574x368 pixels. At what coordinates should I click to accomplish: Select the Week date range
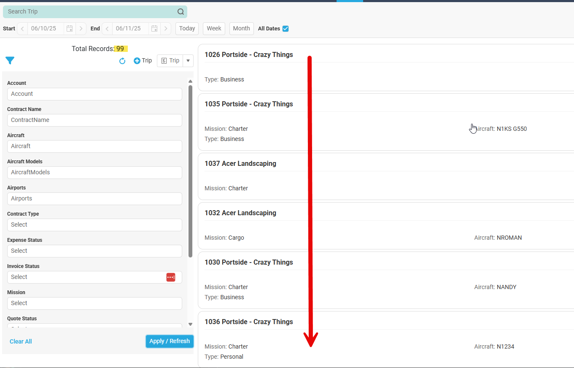coord(214,28)
